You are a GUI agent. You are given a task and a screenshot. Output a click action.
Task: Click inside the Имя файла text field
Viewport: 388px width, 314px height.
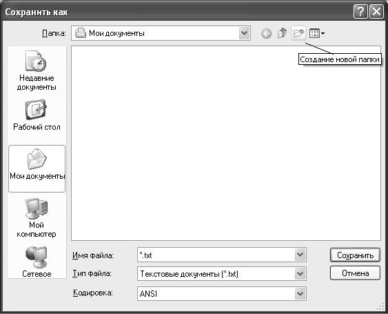216,255
